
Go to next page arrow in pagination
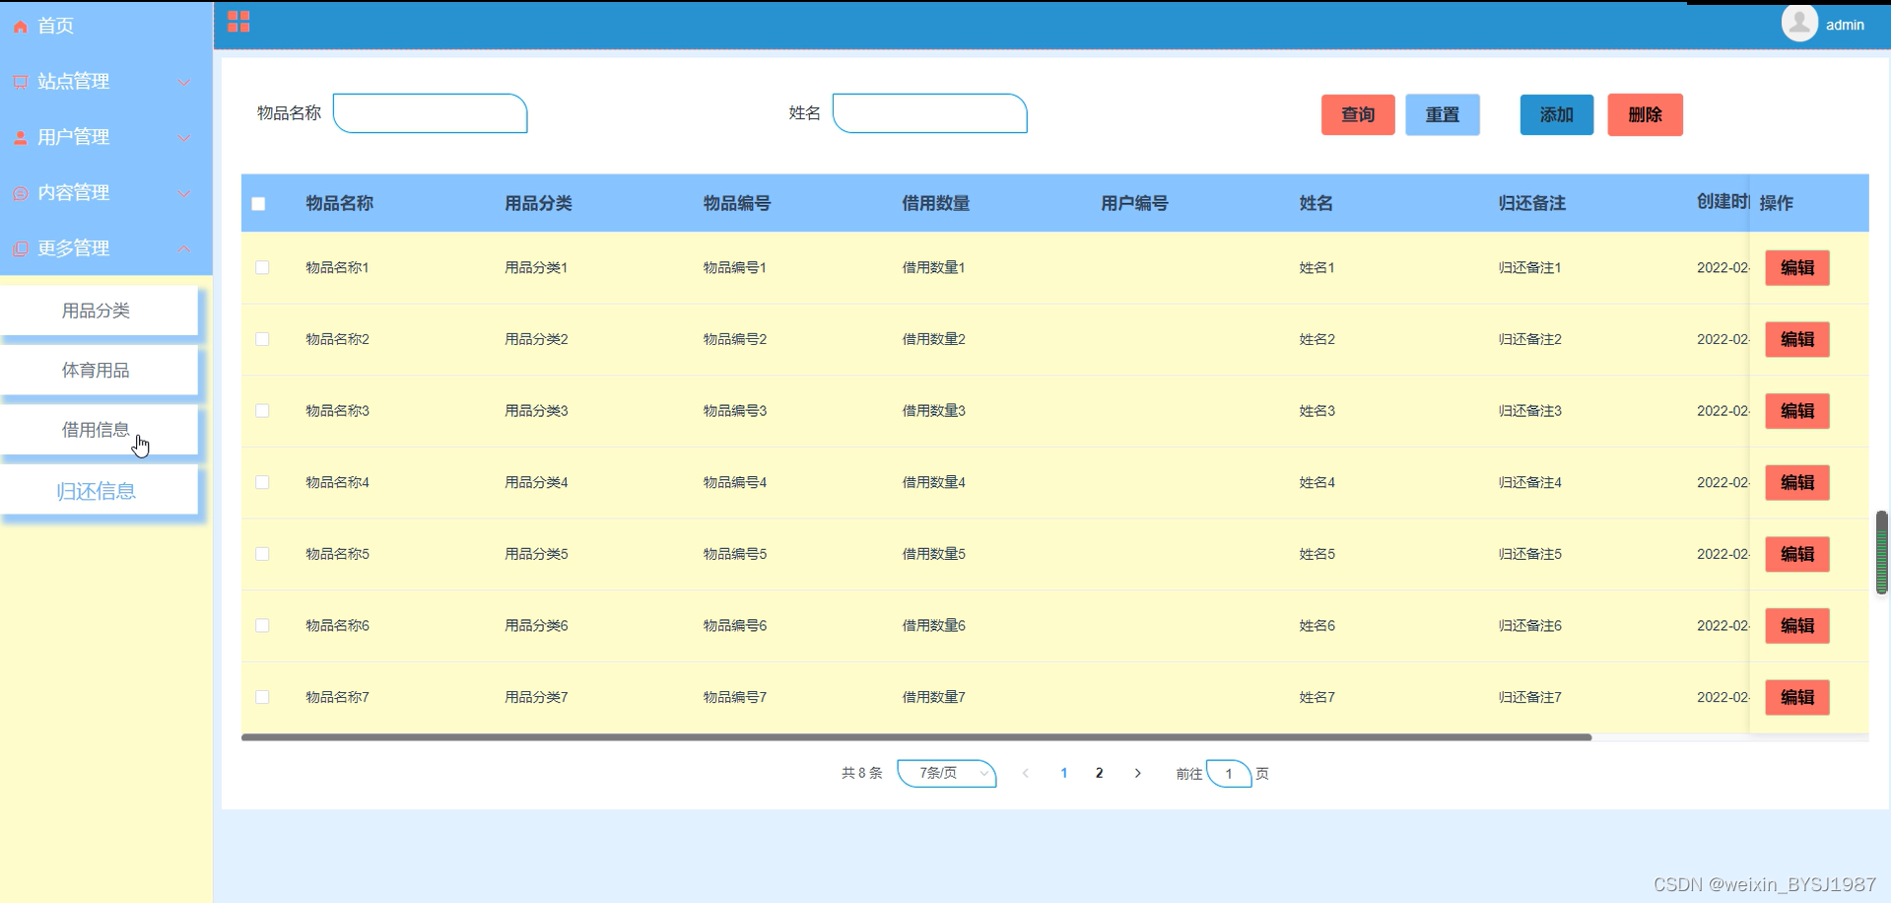(1137, 774)
